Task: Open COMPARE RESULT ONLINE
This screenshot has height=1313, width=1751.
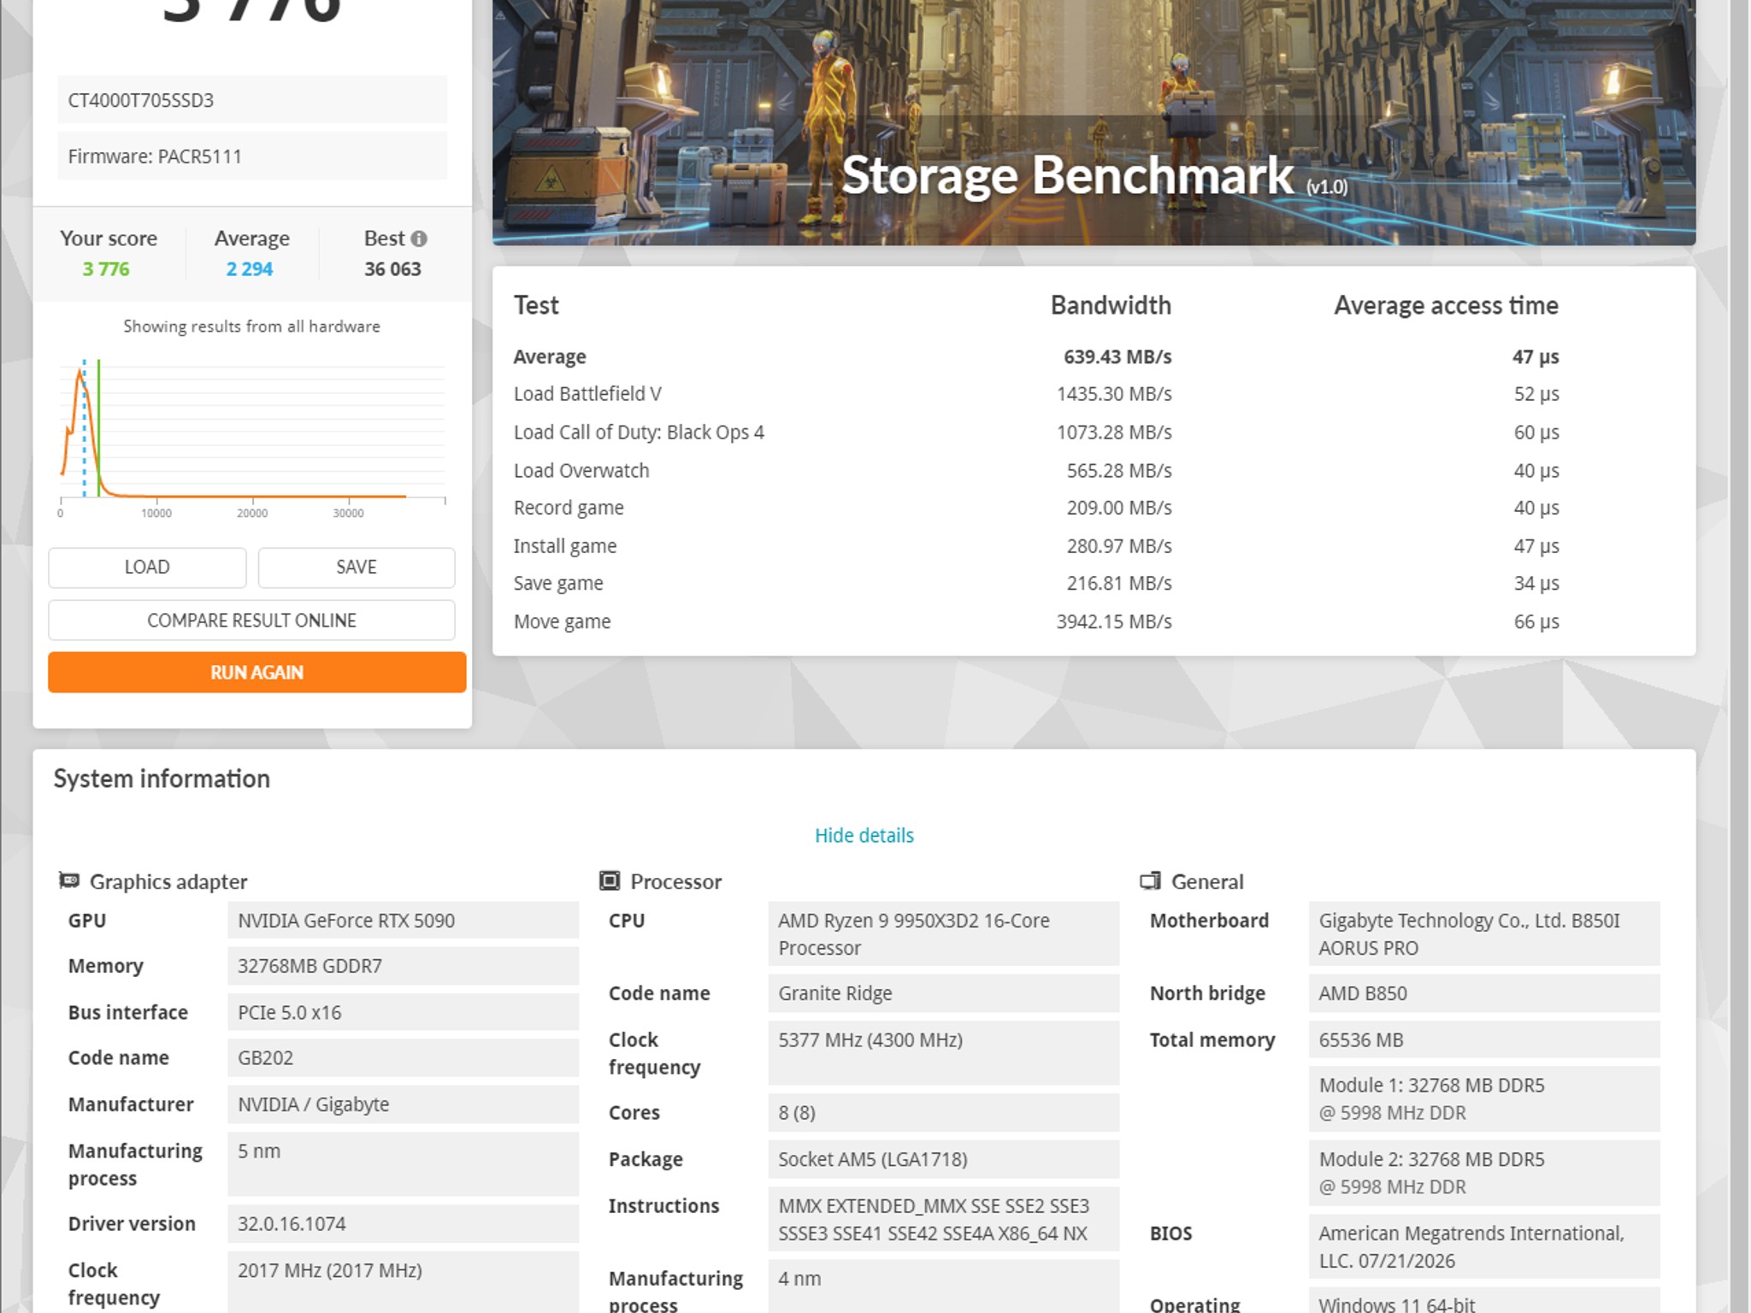Action: 251,620
